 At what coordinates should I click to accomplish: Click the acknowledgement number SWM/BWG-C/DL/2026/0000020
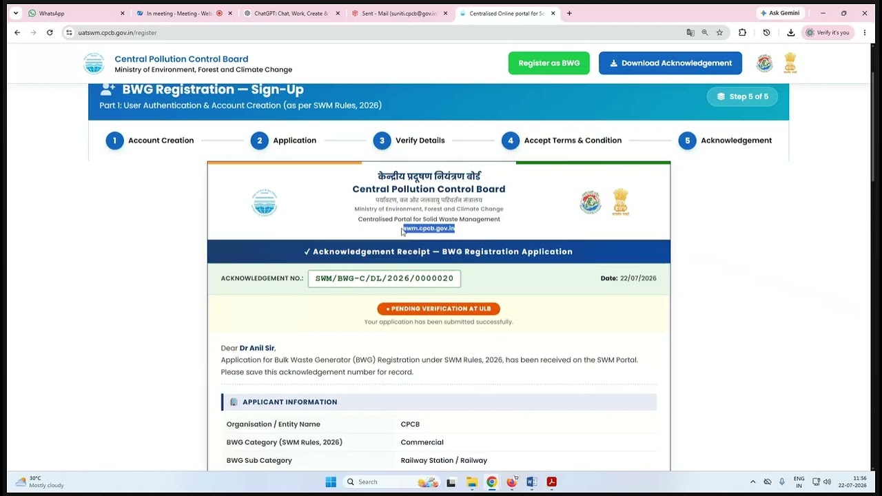[384, 278]
